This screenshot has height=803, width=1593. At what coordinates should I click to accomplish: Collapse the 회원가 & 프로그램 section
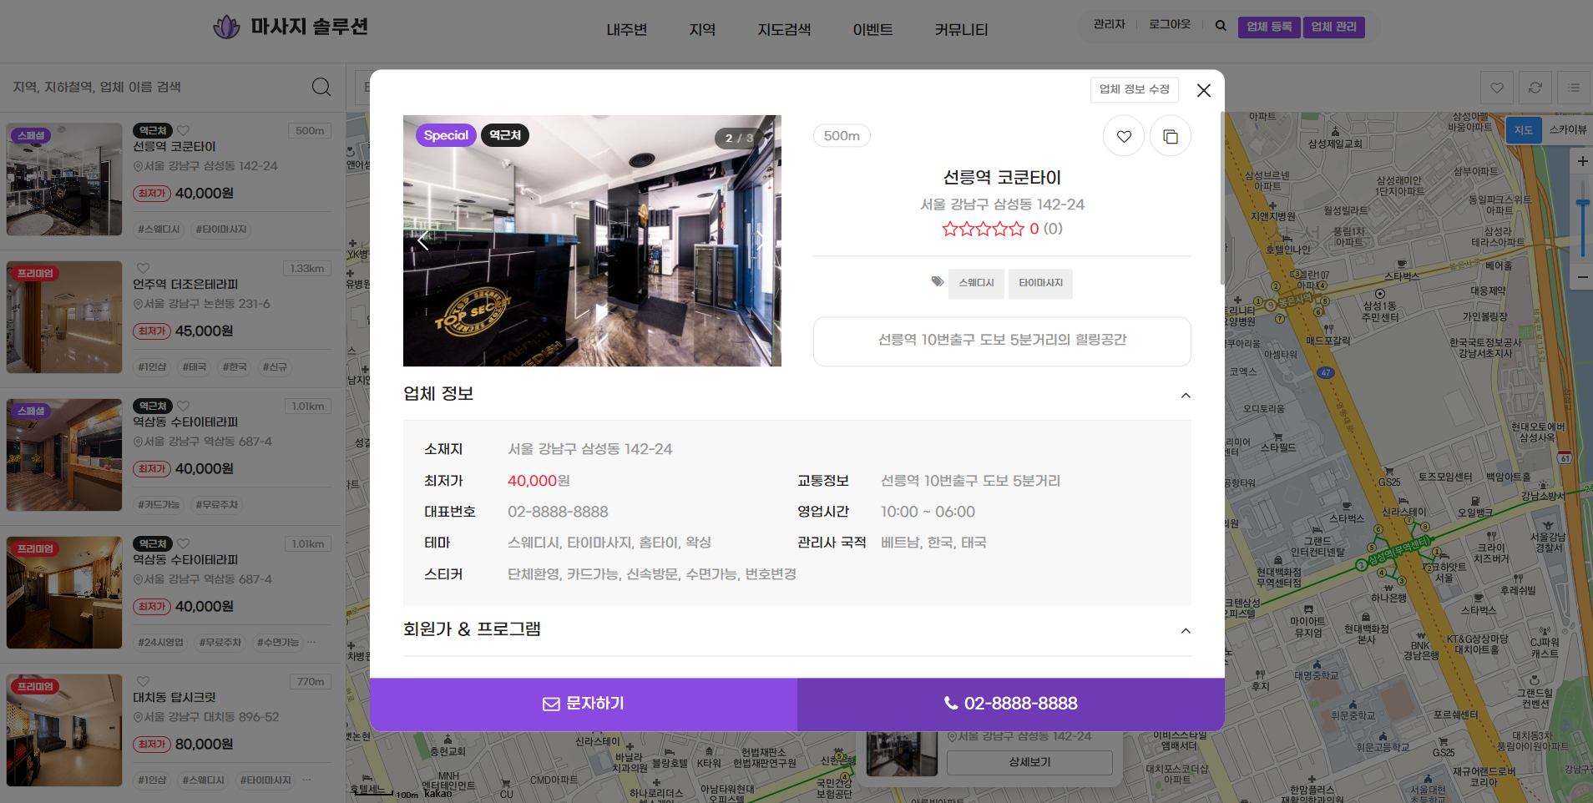pos(1186,630)
